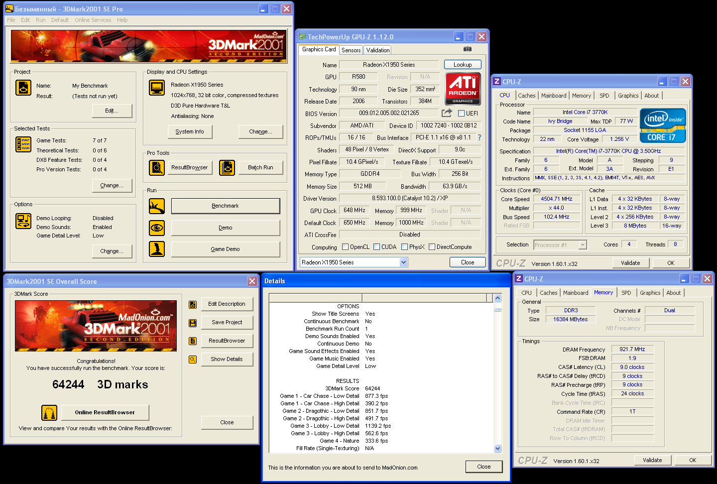Image resolution: width=717 pixels, height=484 pixels.
Task: Click the 3DMark Score banner in Overall Score
Action: 96,326
